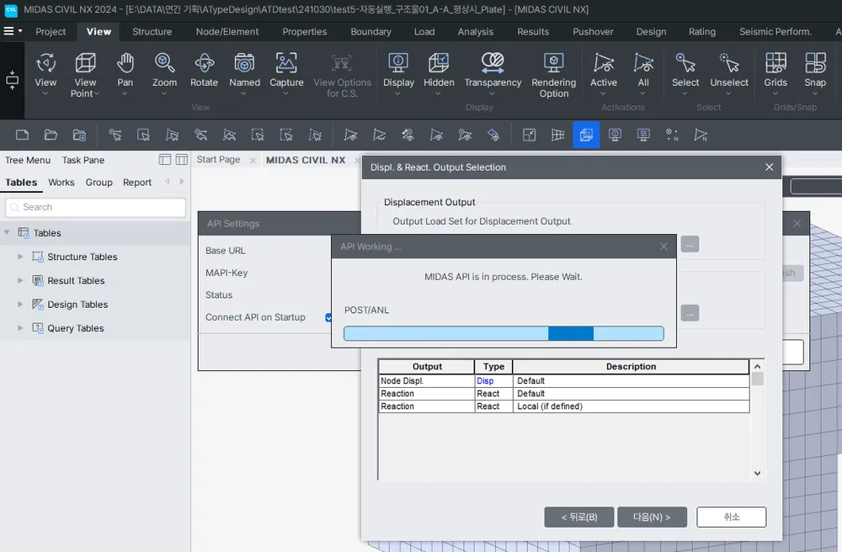
Task: Click the Snap tool icon
Action: 815,63
